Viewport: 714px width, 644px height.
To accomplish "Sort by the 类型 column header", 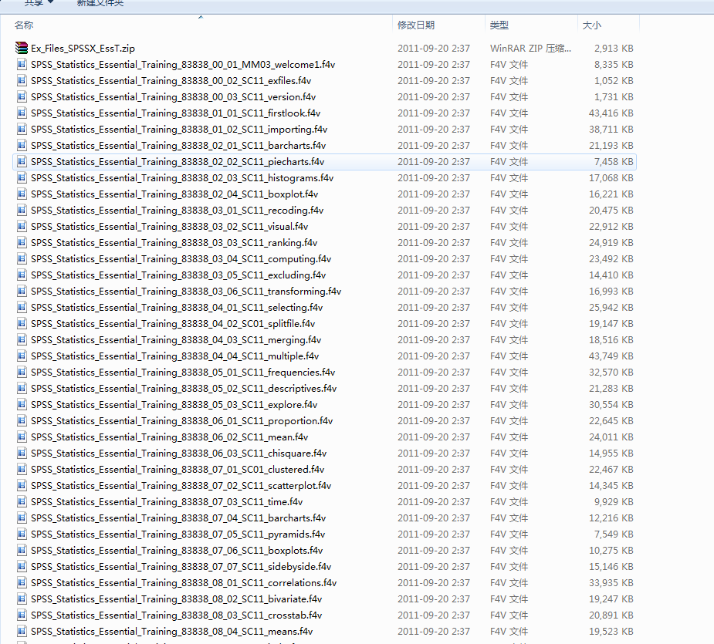I will pyautogui.click(x=499, y=25).
